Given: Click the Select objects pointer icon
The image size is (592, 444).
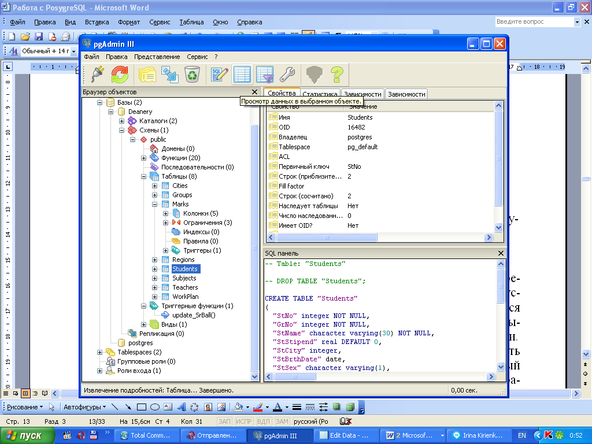Looking at the screenshot, I should tap(51, 407).
